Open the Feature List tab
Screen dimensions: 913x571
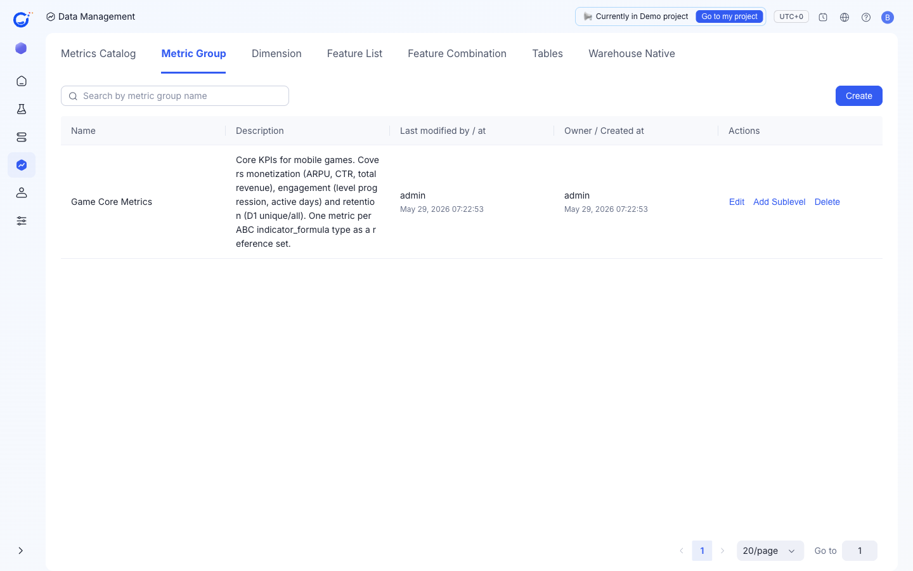(354, 53)
